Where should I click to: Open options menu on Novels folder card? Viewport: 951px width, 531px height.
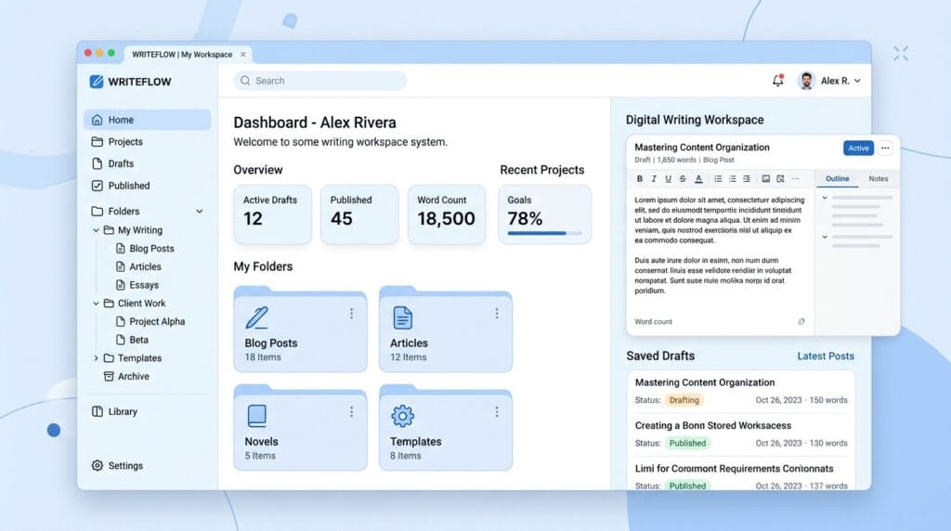pyautogui.click(x=351, y=412)
